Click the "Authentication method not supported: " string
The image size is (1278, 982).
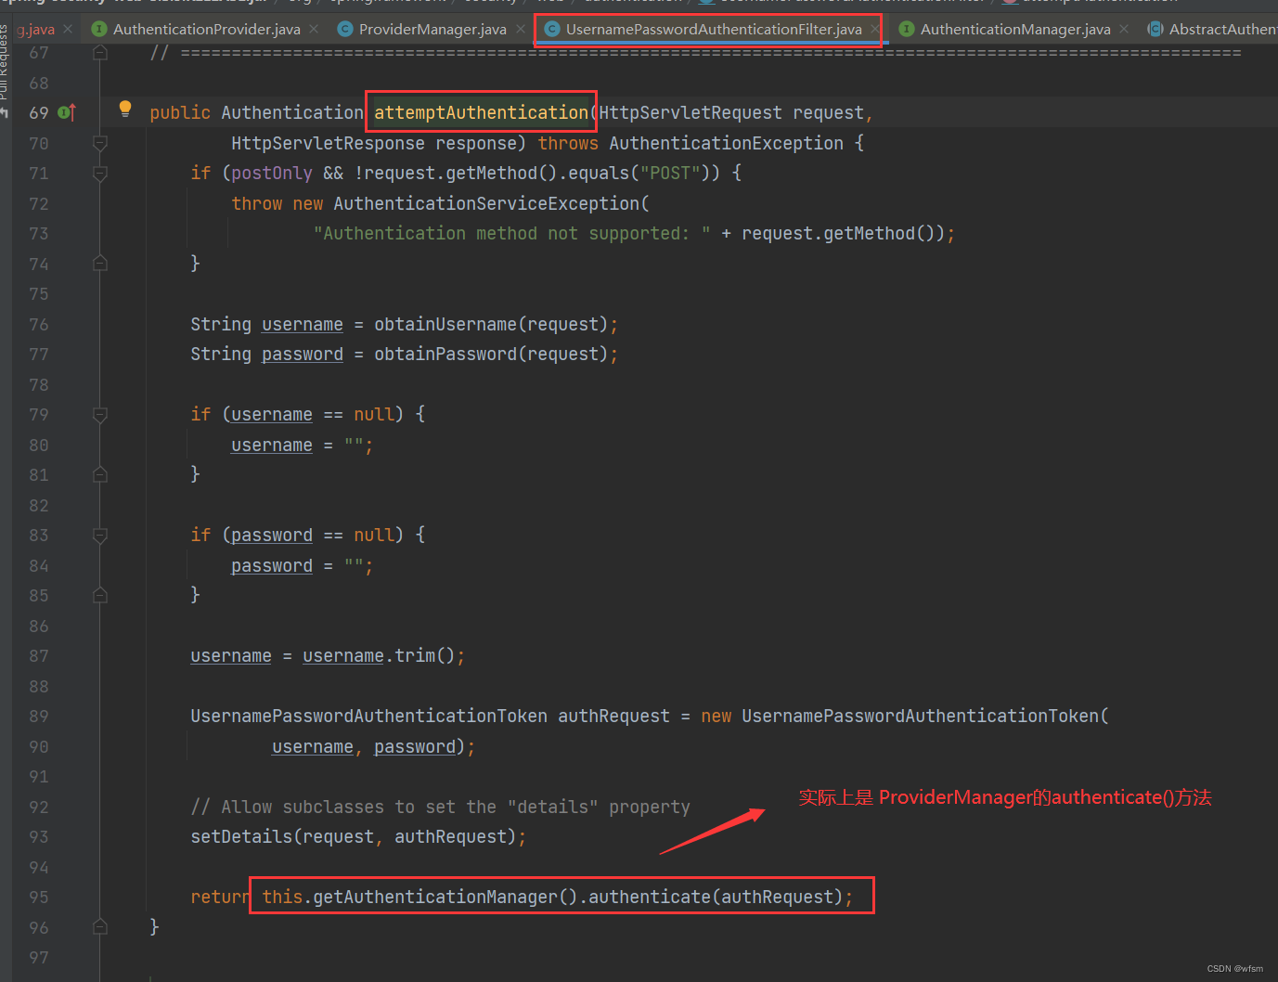point(511,234)
